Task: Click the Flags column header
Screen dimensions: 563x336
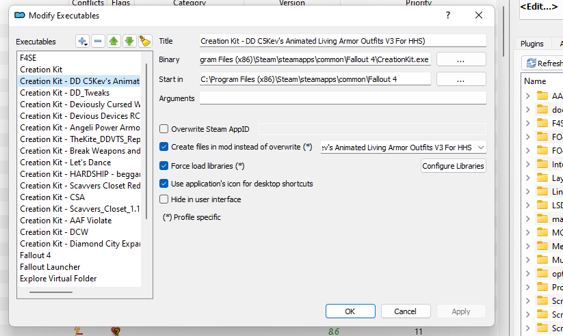Action: 120,3
